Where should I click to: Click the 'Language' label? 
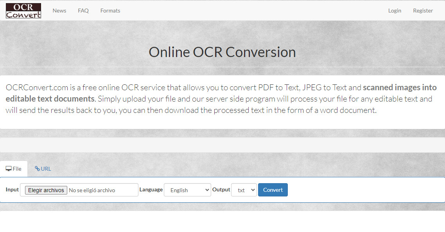pos(151,189)
